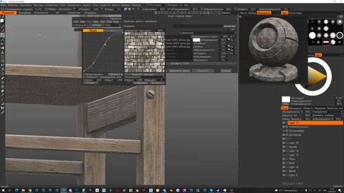
Task: Open the Маски panel tab
Action: coord(252,13)
